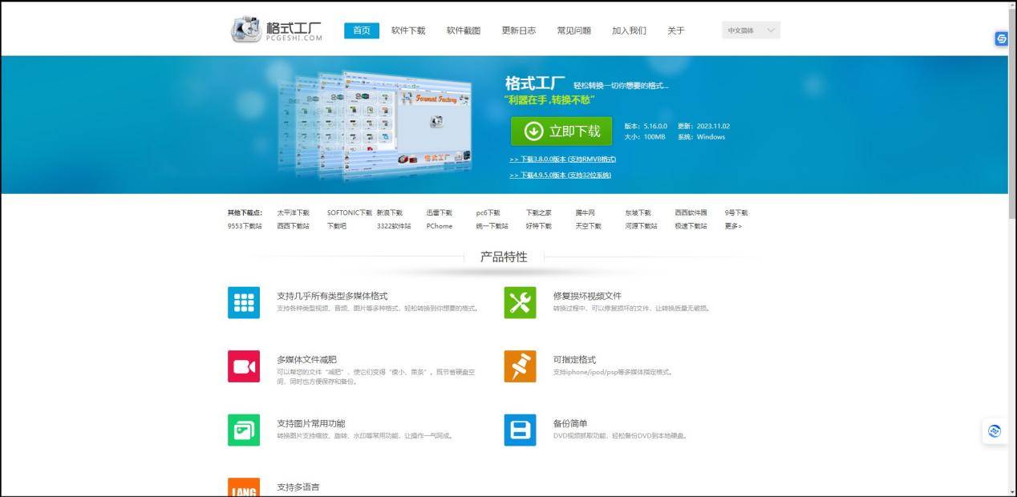Open 常见问题 page
This screenshot has height=497, width=1017.
click(574, 30)
